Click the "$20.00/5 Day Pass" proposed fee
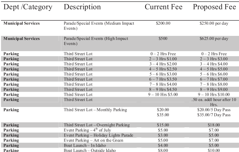The image size is (239, 152). [x=214, y=110]
